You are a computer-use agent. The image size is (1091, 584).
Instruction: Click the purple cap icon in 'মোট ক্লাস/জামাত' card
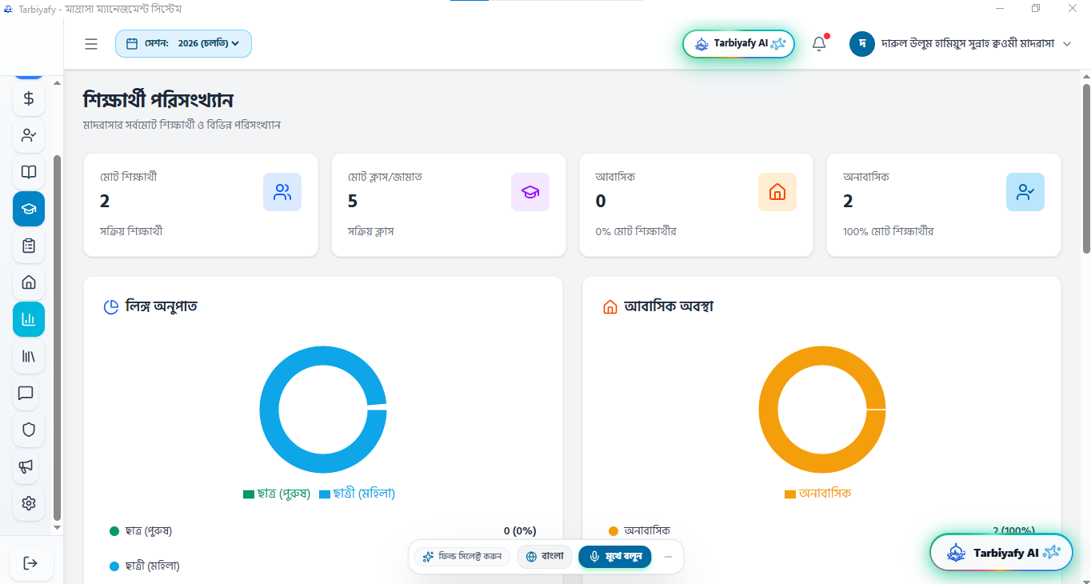tap(530, 192)
